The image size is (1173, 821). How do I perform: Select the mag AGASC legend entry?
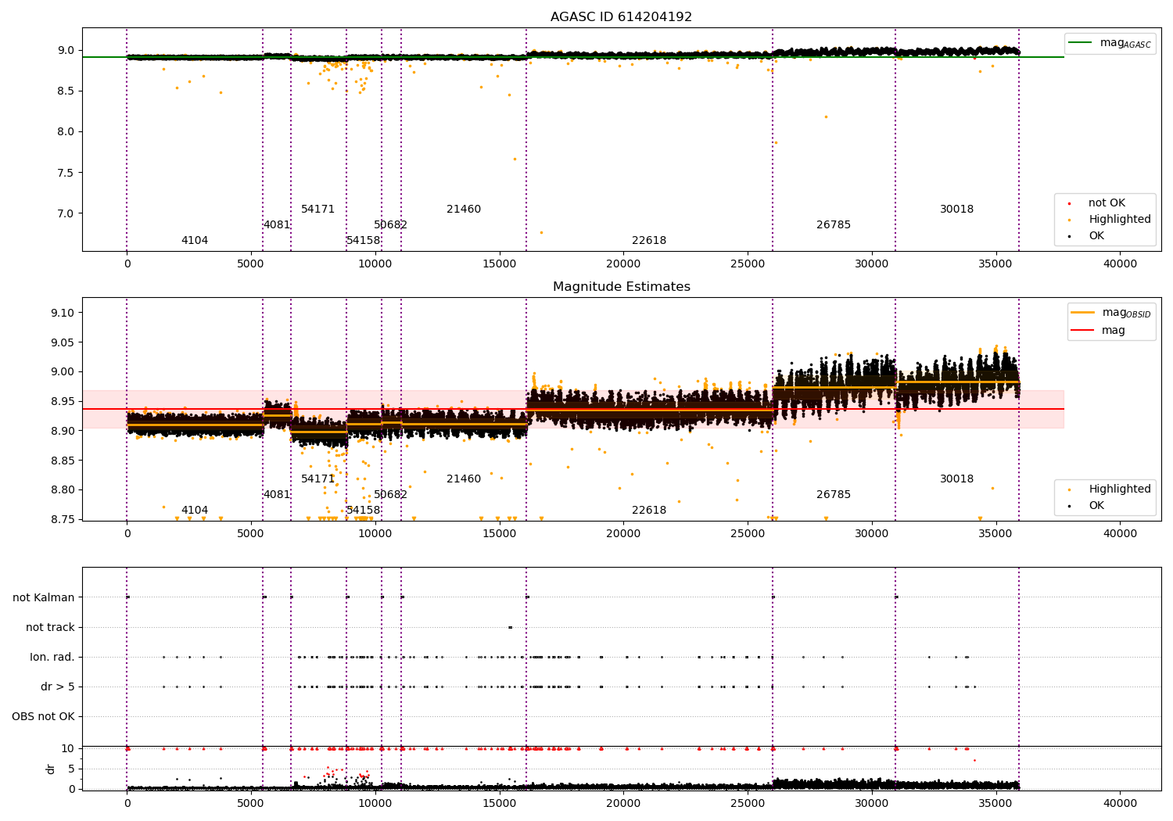[x=1110, y=43]
